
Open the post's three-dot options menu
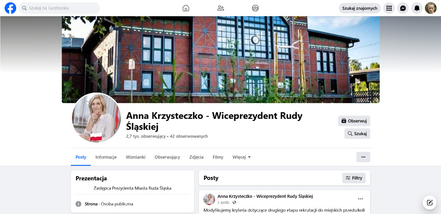click(360, 199)
